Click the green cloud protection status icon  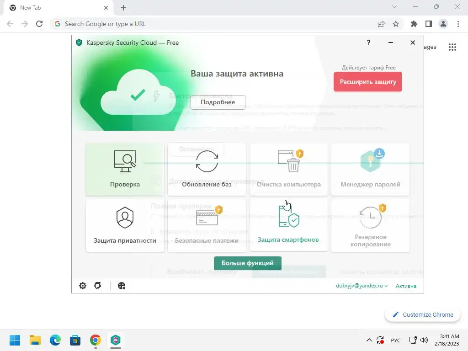click(x=137, y=92)
